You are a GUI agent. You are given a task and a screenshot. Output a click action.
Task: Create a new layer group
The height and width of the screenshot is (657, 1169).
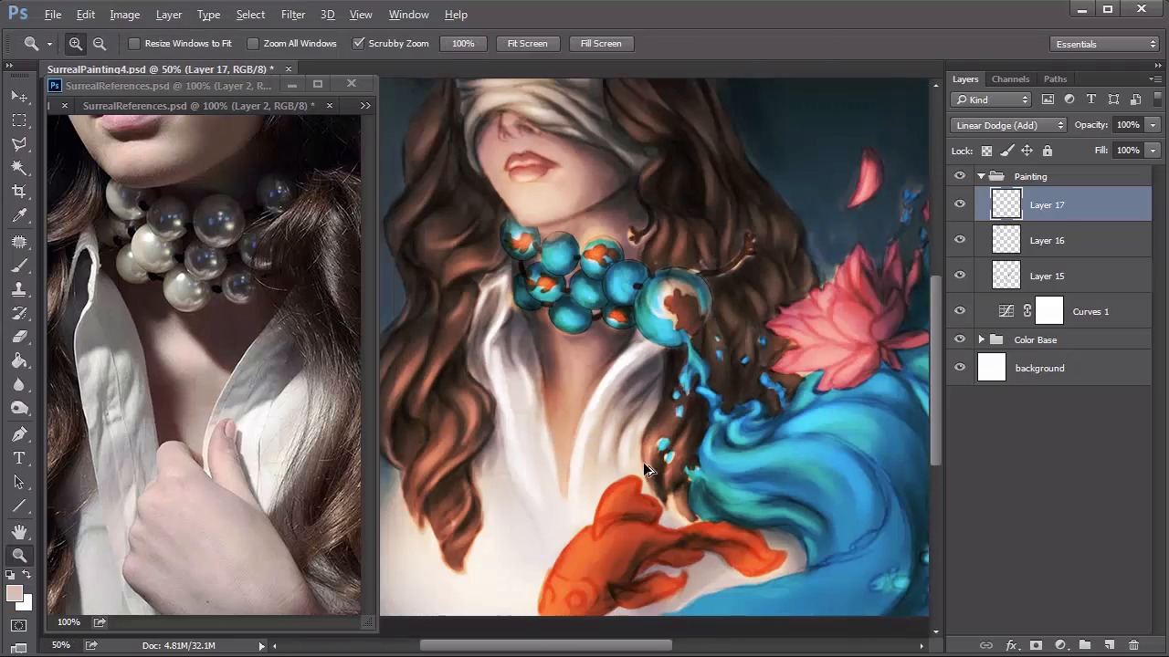click(x=1085, y=645)
